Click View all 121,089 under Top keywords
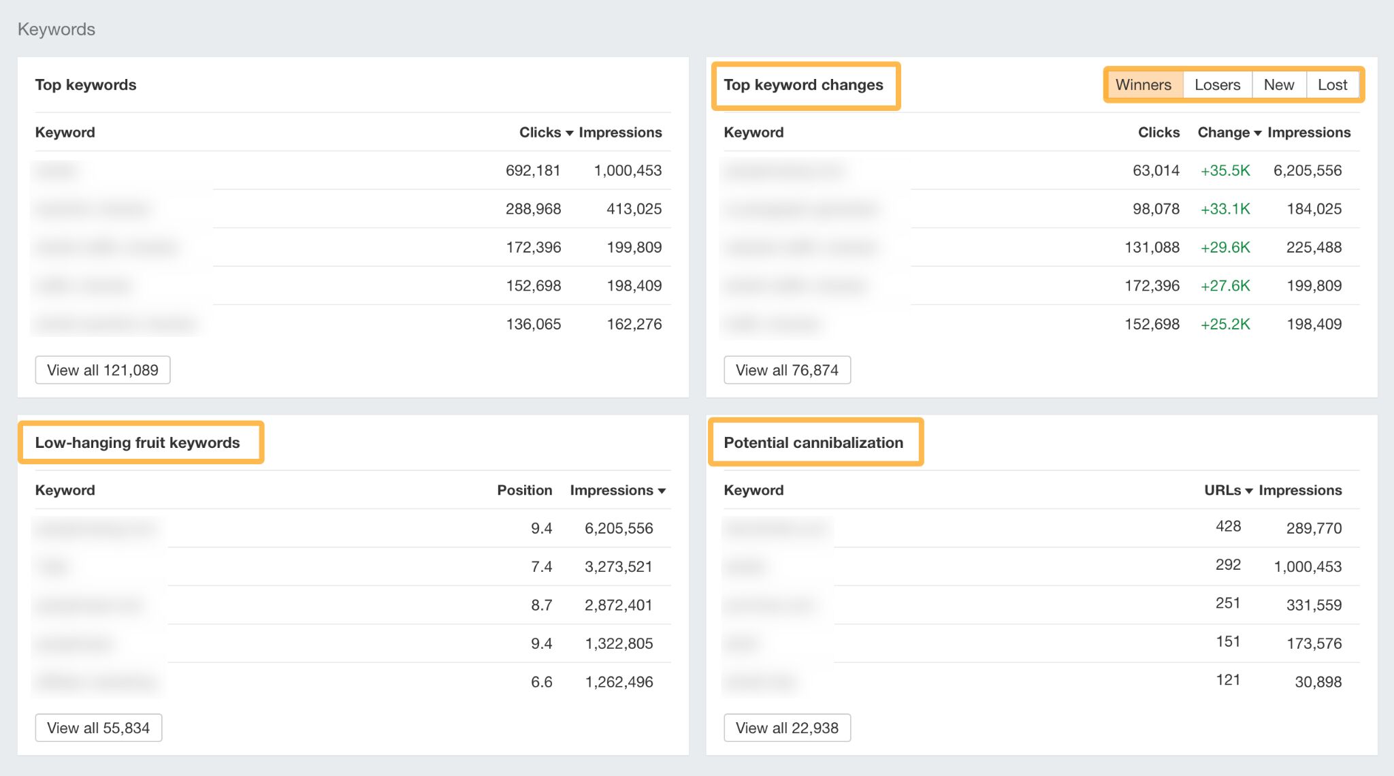Image resolution: width=1394 pixels, height=776 pixels. click(x=102, y=370)
